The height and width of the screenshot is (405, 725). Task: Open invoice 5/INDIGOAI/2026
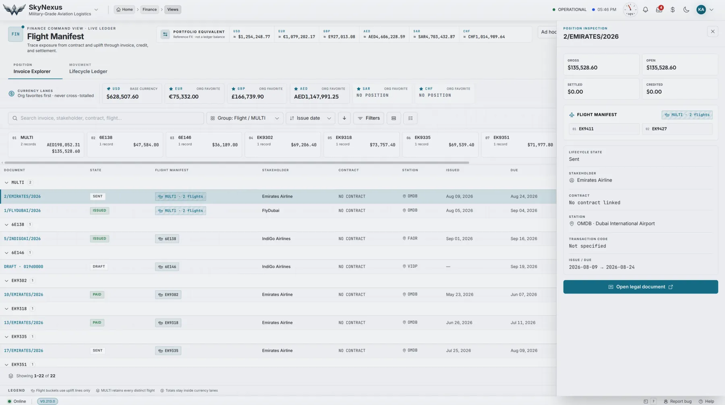point(22,239)
